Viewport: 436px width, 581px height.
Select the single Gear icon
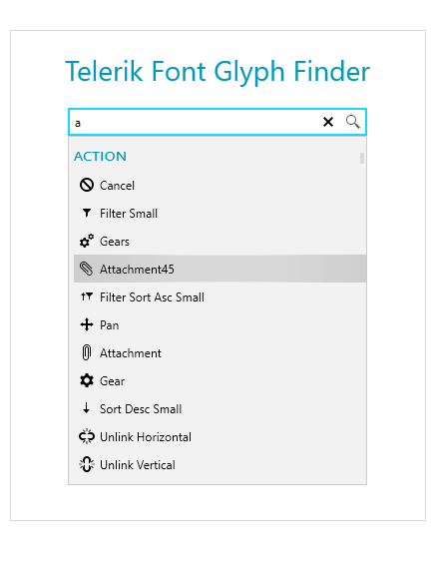point(87,380)
